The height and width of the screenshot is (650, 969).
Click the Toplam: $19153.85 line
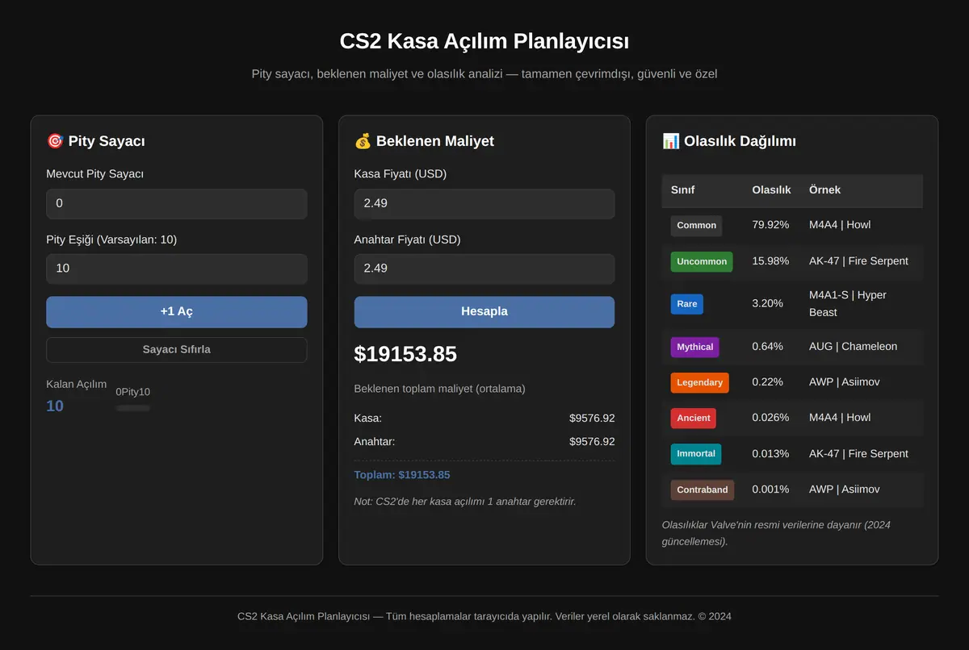pos(402,475)
